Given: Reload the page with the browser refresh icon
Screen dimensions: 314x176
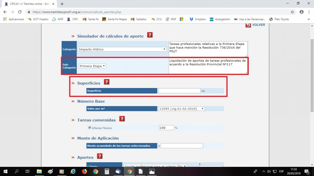Looking at the screenshot, I should click(20, 12).
